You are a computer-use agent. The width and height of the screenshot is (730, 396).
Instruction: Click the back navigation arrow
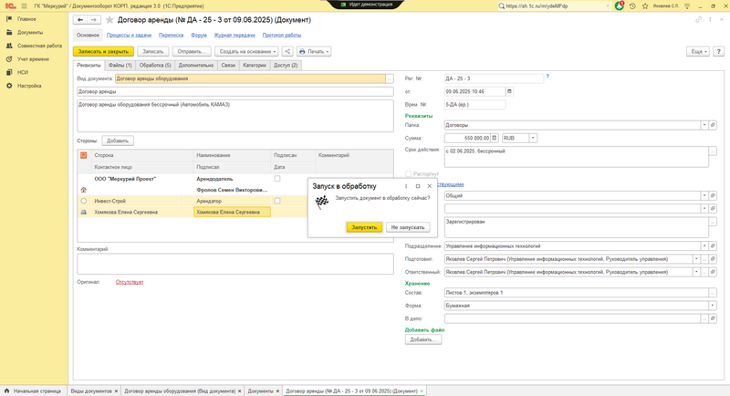click(79, 19)
